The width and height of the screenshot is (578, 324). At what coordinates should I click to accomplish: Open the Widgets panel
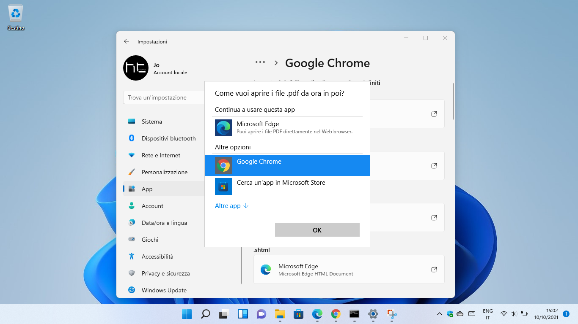pyautogui.click(x=242, y=314)
